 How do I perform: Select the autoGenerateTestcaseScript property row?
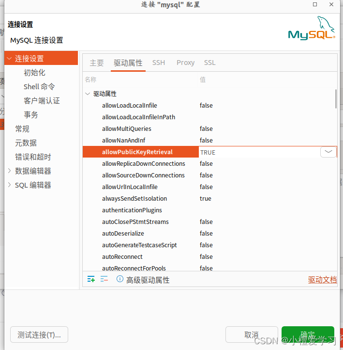(210, 245)
